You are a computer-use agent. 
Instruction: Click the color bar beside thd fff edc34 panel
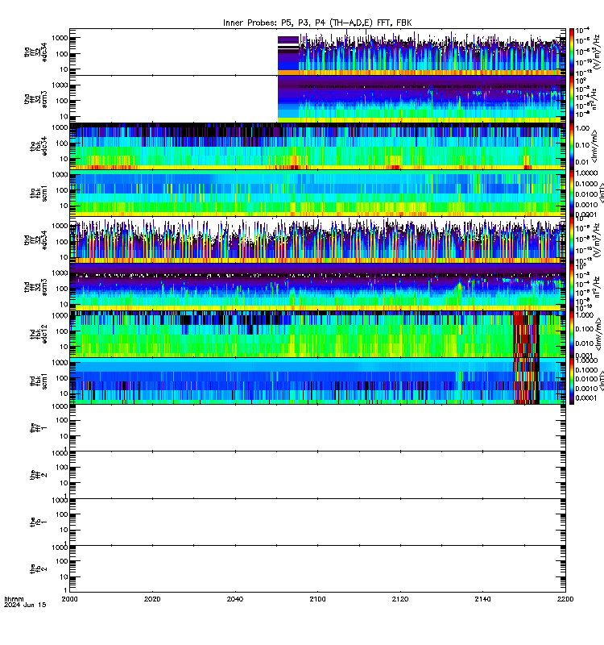point(572,239)
